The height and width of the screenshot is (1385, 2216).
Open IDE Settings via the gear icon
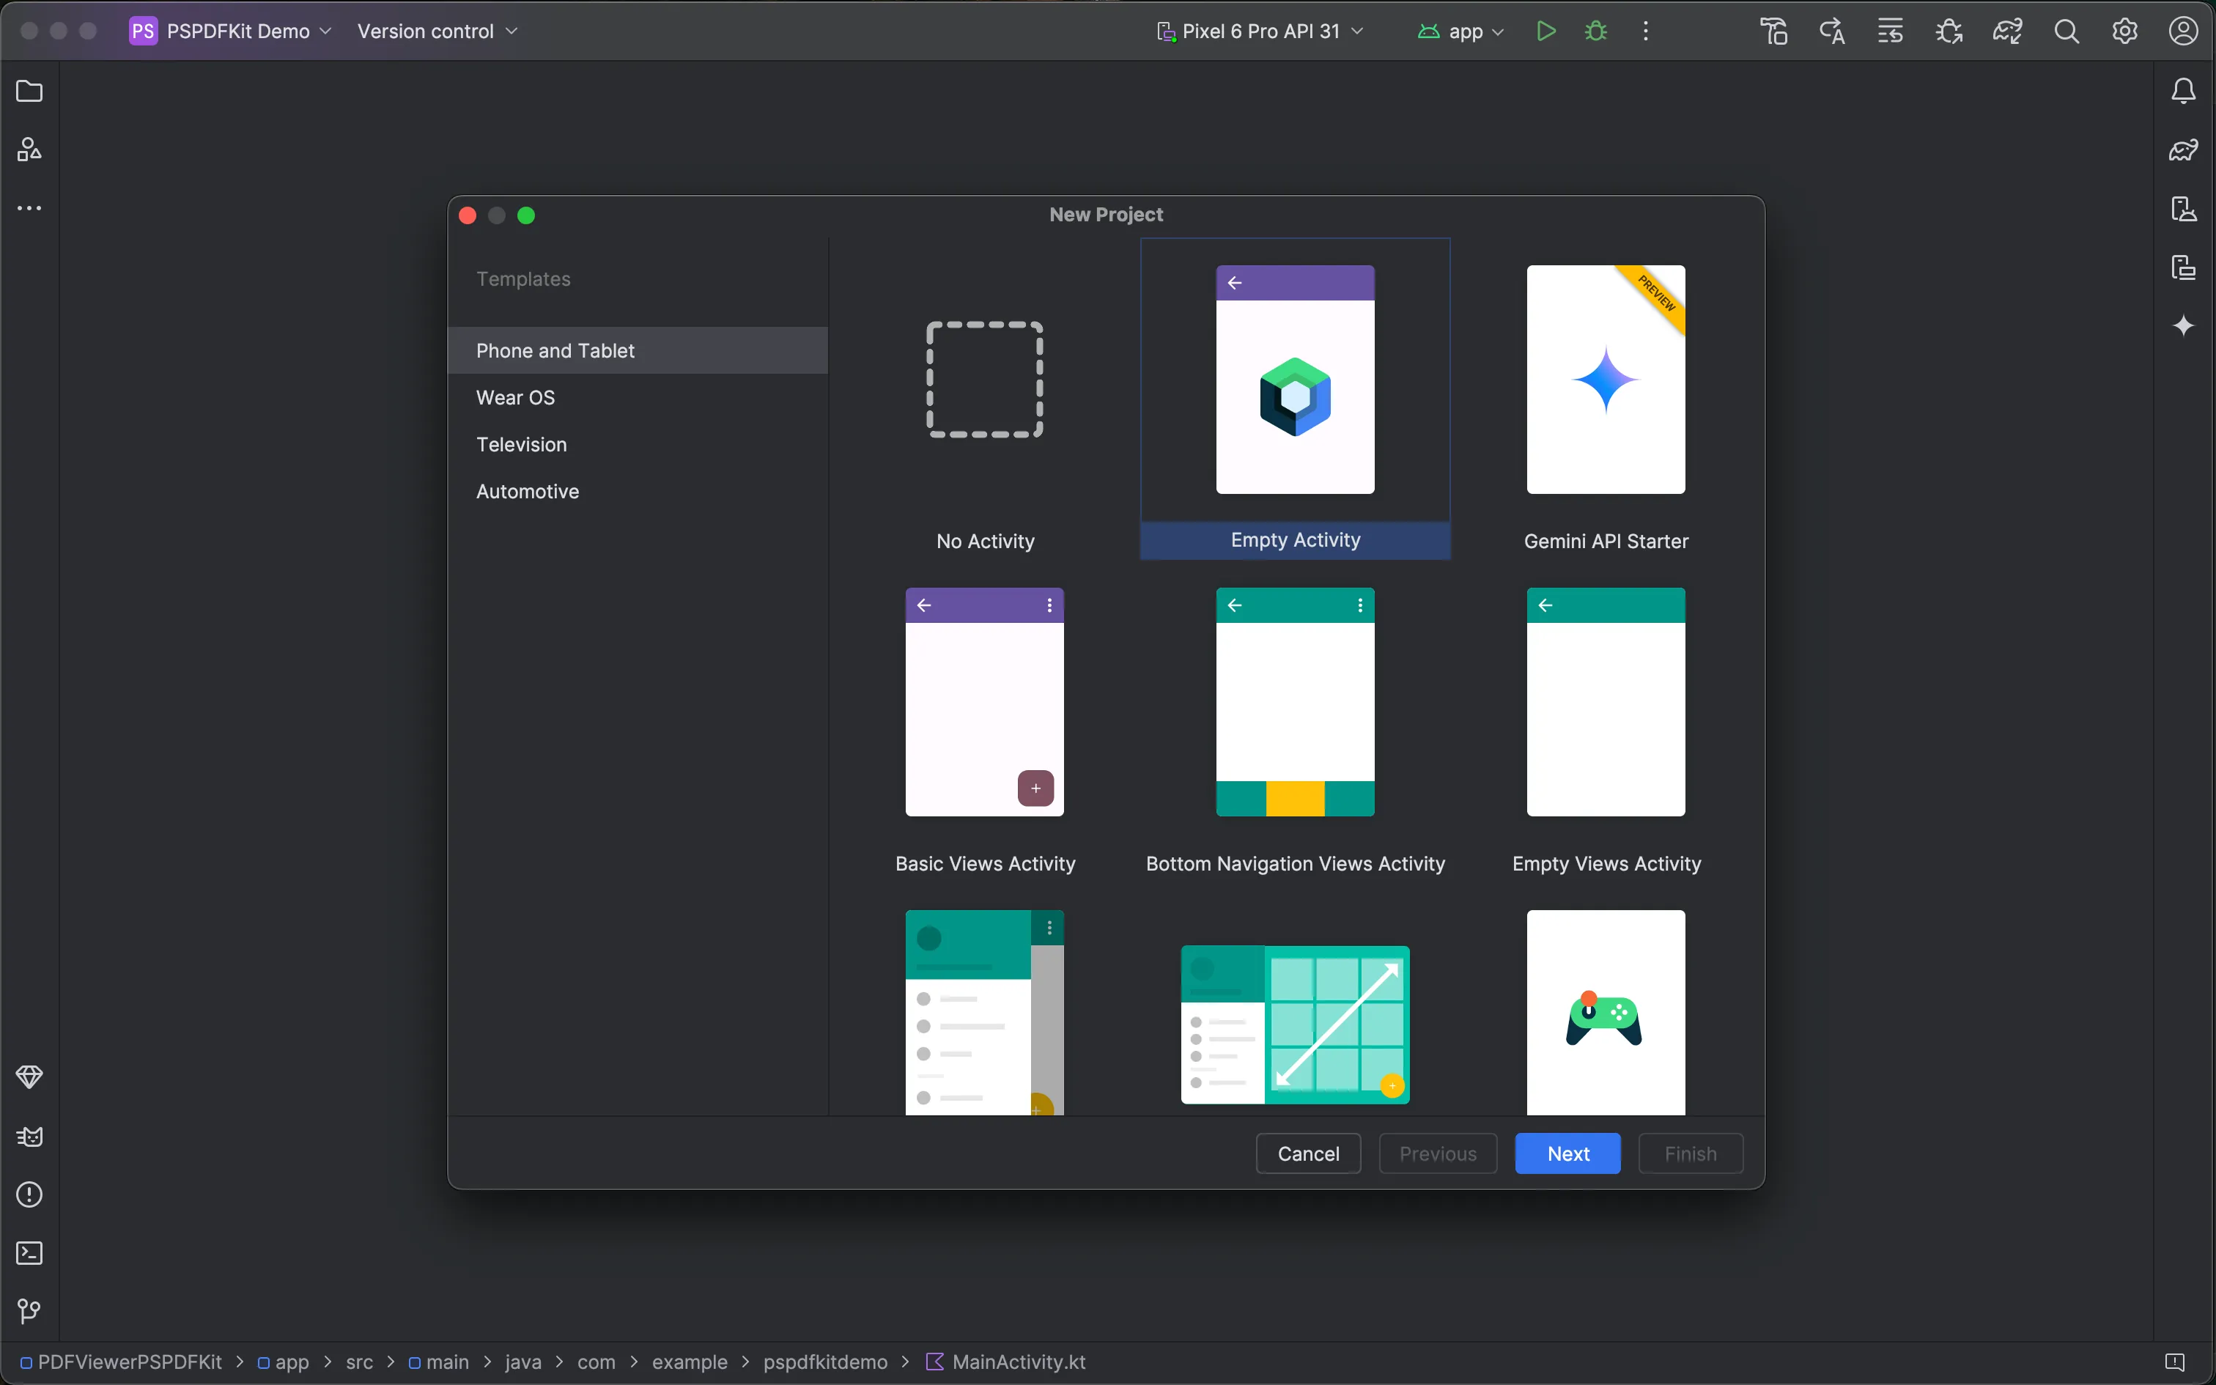click(x=2125, y=30)
